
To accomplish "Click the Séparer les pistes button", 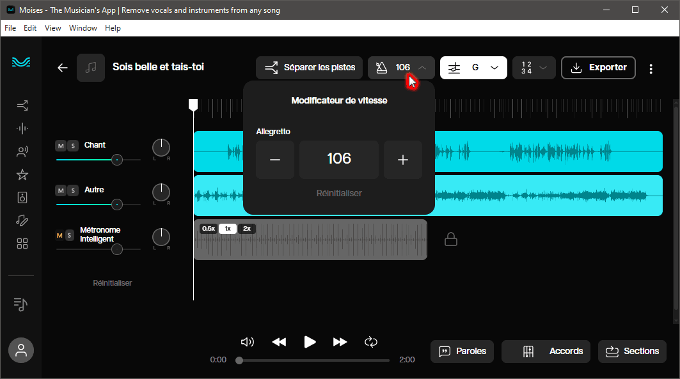I will click(309, 68).
